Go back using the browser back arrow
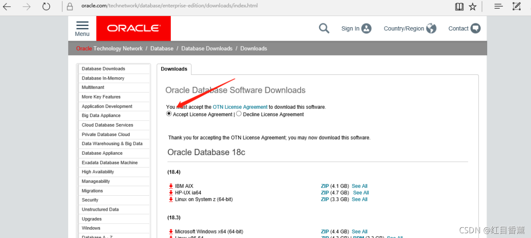531x238 pixels. point(7,6)
